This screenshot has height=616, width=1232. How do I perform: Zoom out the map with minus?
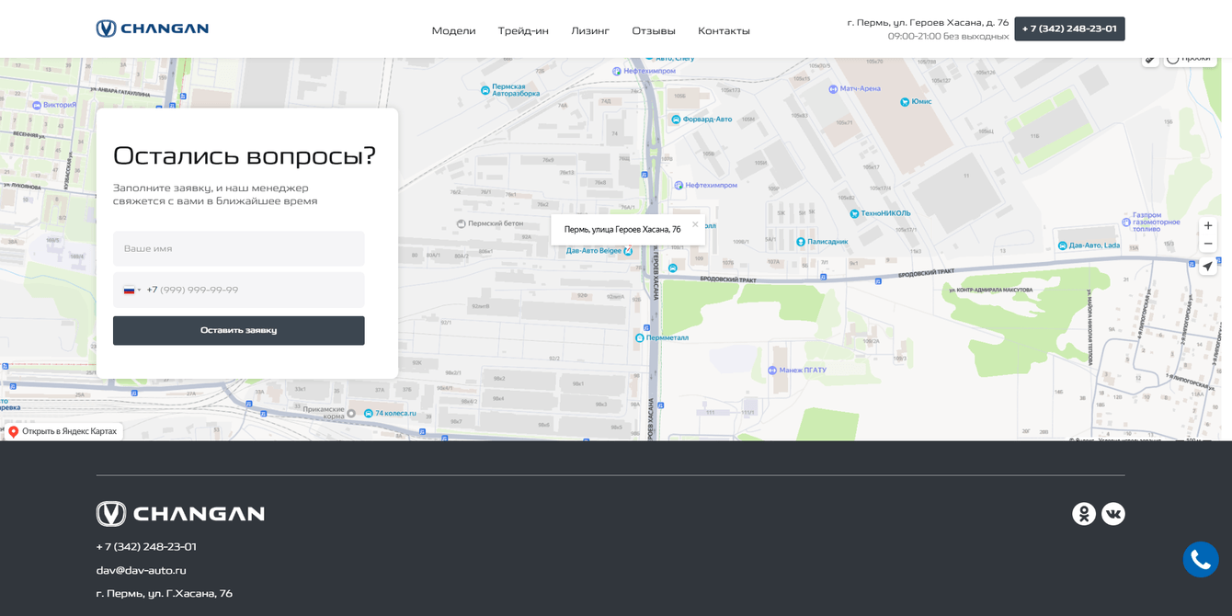coord(1208,244)
